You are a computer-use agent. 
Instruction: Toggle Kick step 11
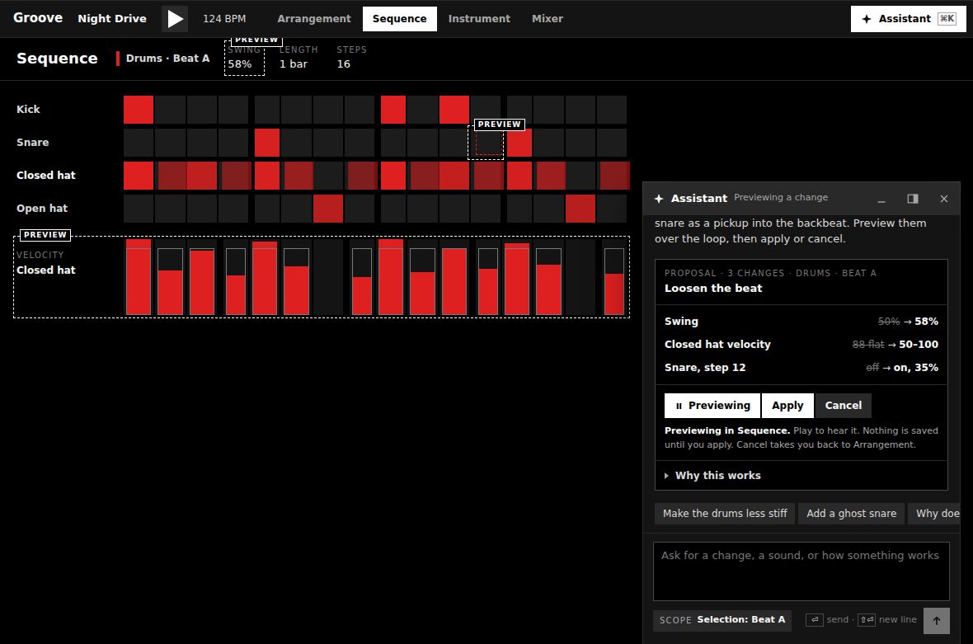[454, 110]
